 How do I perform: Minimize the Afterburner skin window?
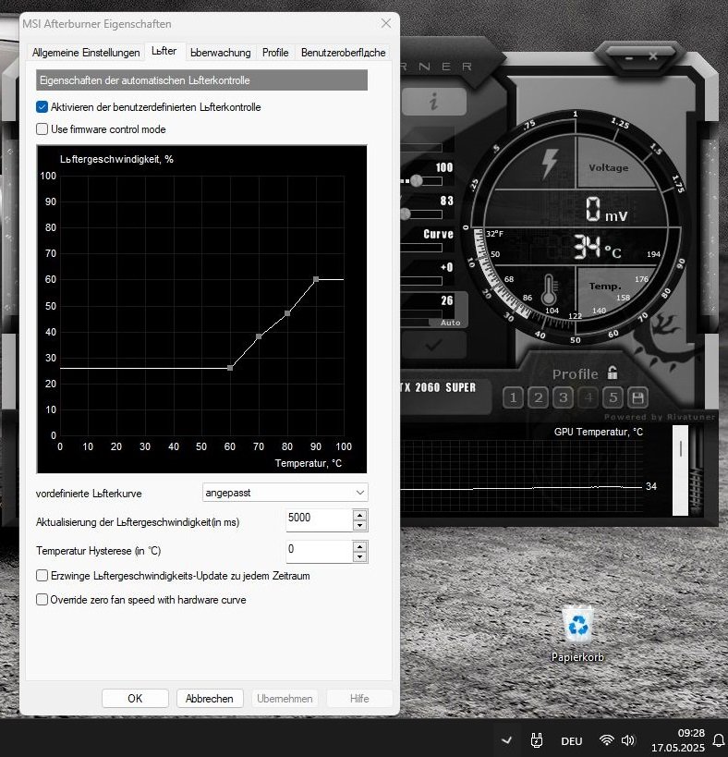pyautogui.click(x=629, y=57)
